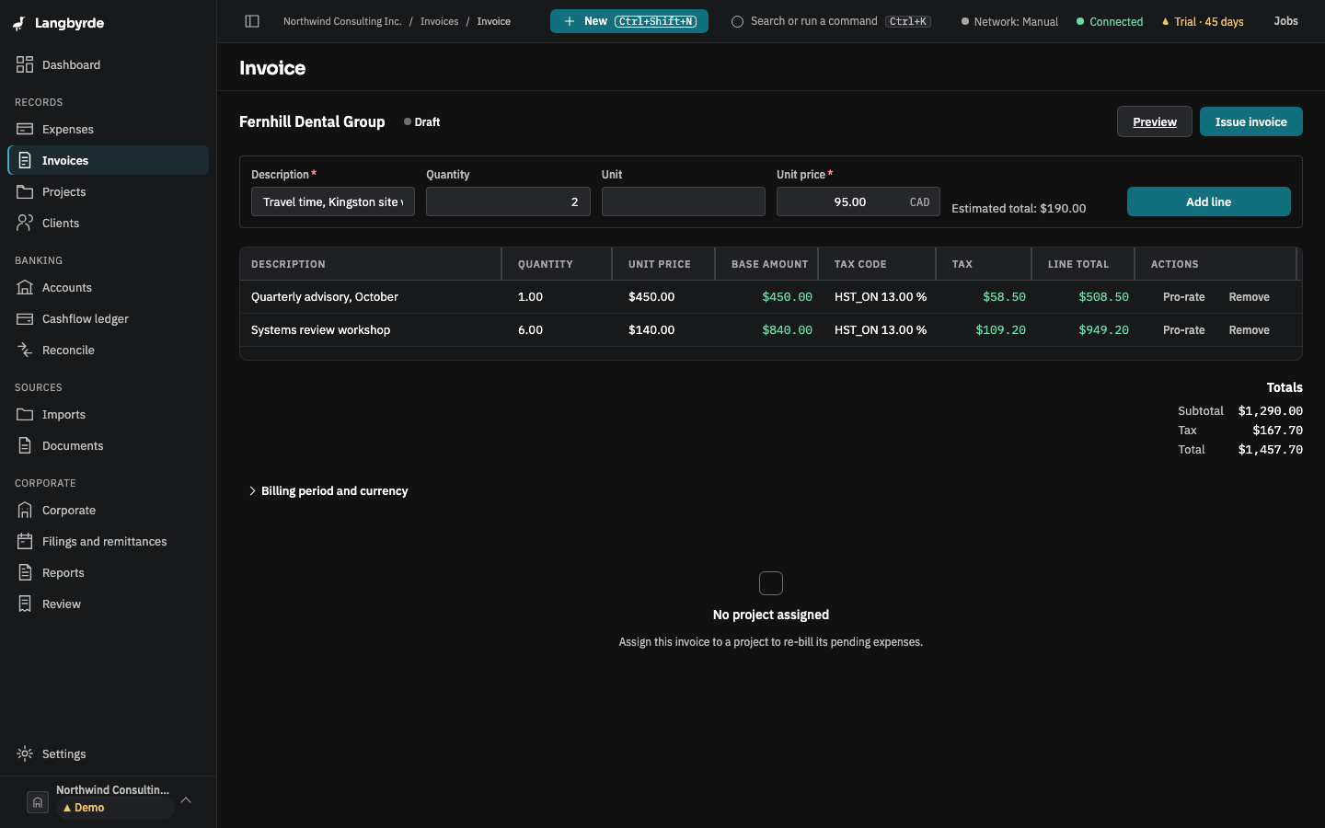Click the Corporate building icon
The image size is (1325, 828).
[x=25, y=510]
